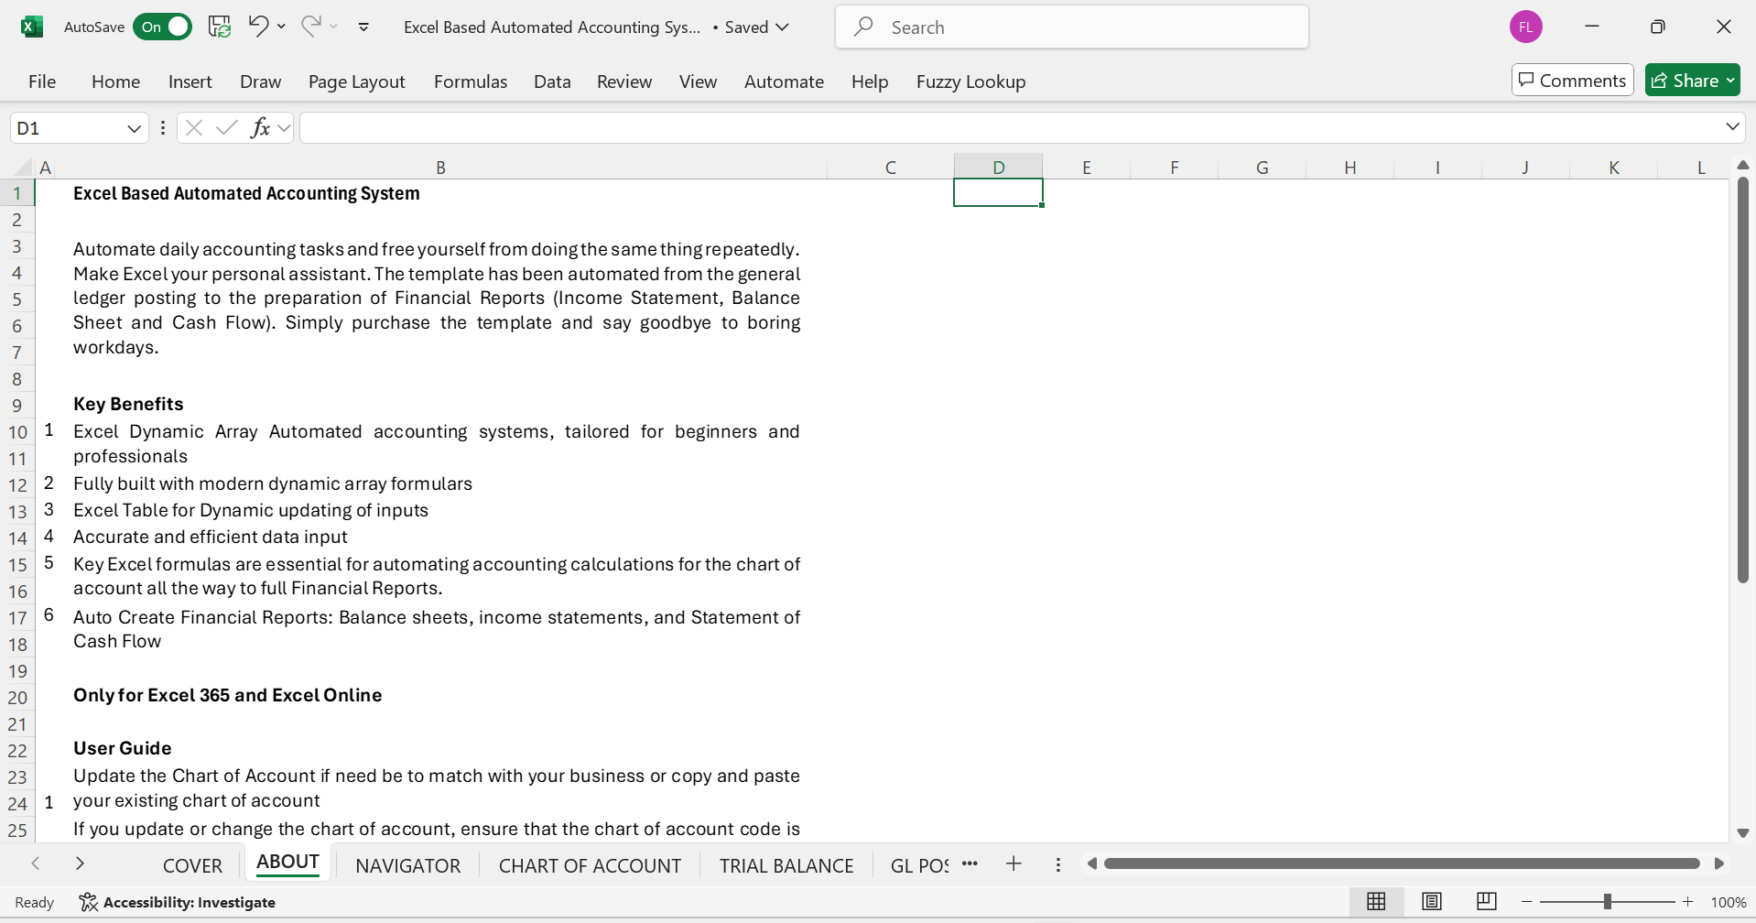Image resolution: width=1756 pixels, height=923 pixels.
Task: Switch to the Insert ribbon tab
Action: click(x=190, y=81)
